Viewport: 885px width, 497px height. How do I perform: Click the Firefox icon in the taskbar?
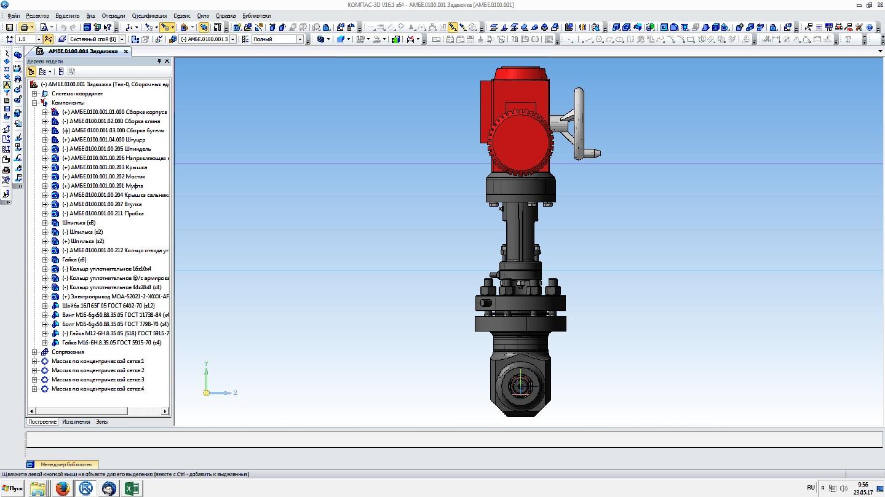[x=62, y=488]
